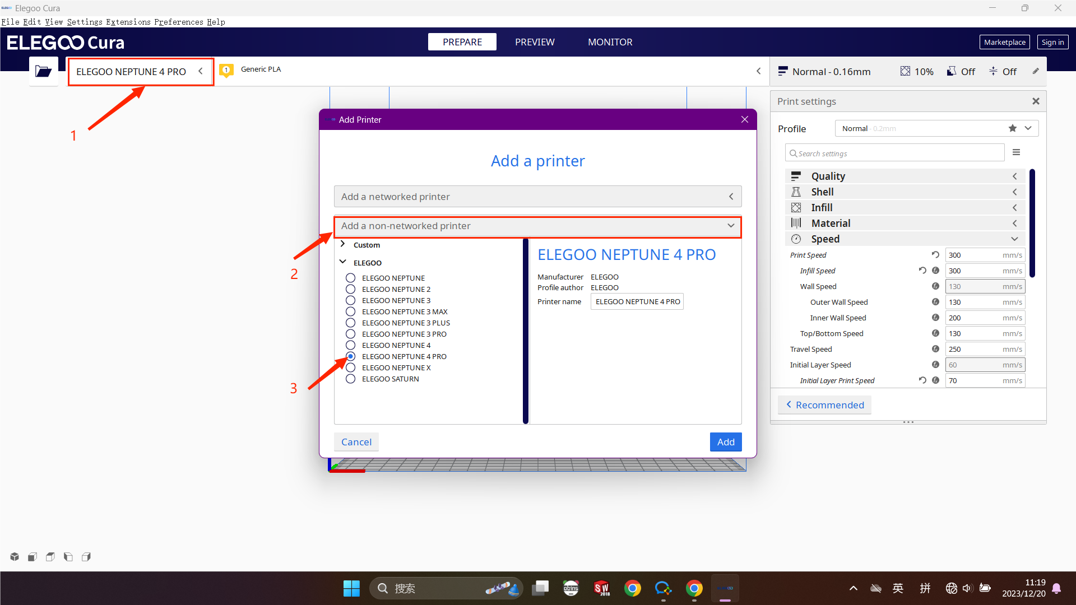Image resolution: width=1076 pixels, height=605 pixels.
Task: Click the Printer name input field
Action: click(x=637, y=301)
